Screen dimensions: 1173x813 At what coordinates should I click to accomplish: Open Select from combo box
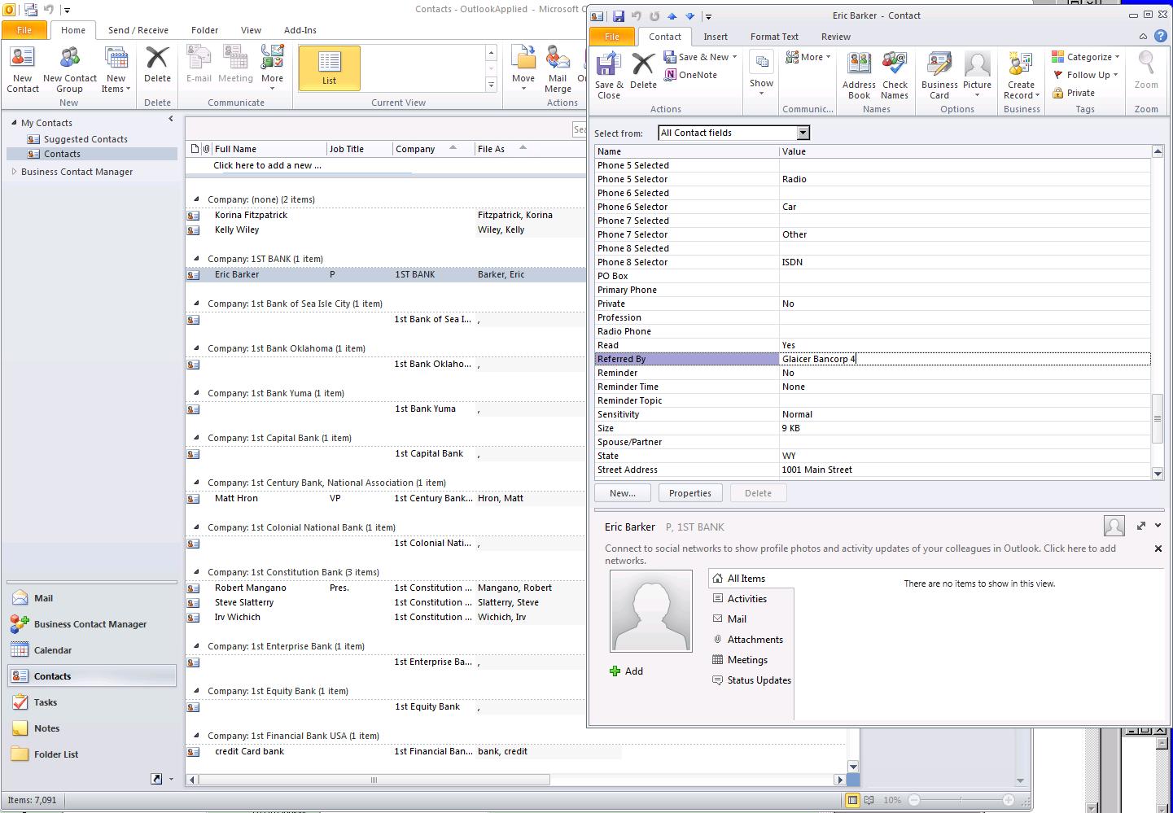tap(734, 133)
